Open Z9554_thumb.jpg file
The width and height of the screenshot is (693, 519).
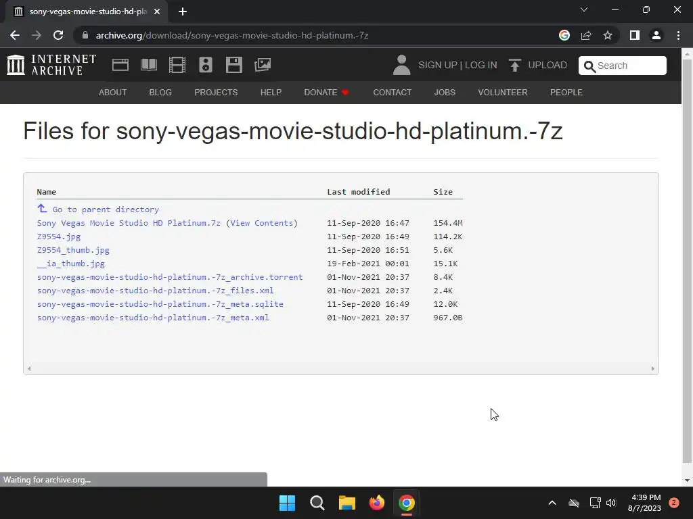73,250
